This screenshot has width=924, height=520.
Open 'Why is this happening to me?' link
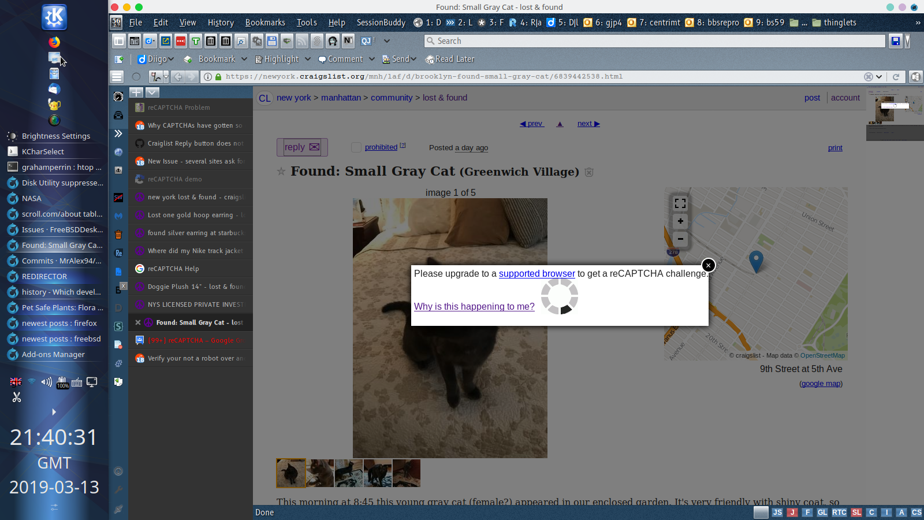point(474,306)
